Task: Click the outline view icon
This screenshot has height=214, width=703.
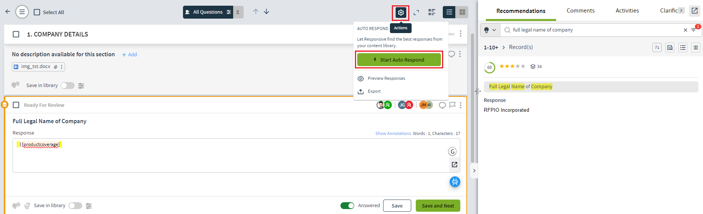Action: (432, 12)
